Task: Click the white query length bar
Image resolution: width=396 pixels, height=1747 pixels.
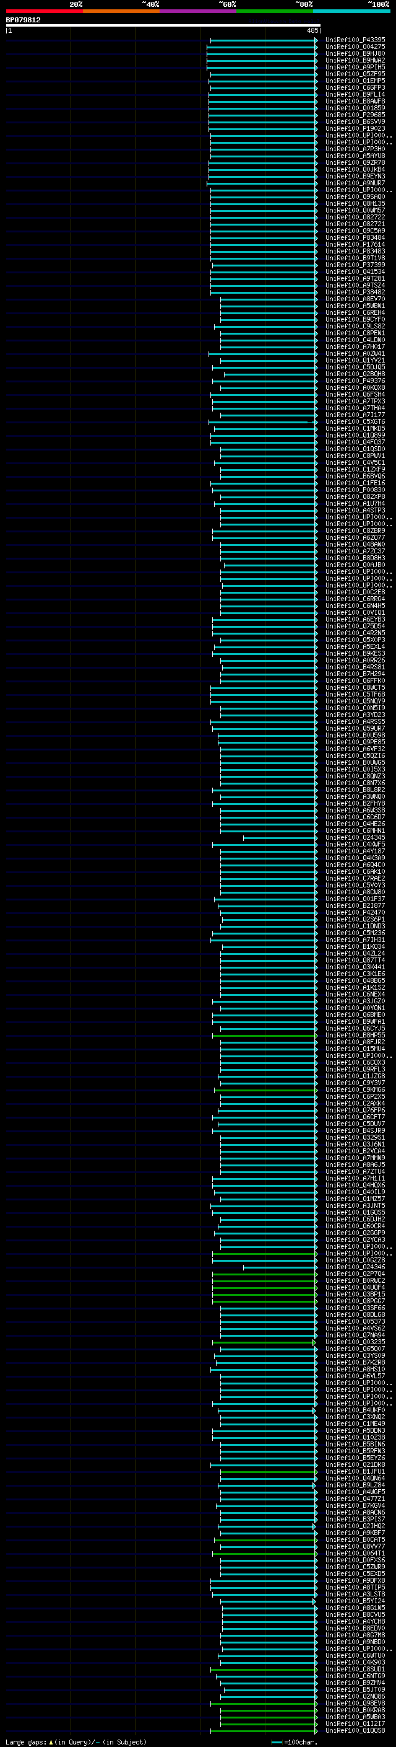Action: point(163,26)
